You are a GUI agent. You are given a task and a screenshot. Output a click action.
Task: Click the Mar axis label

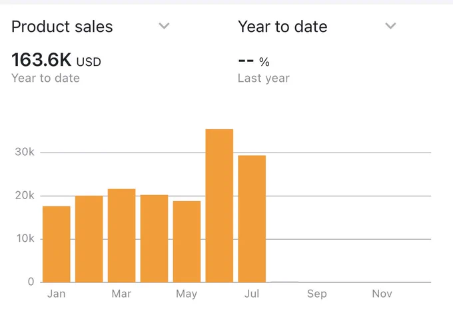(121, 294)
